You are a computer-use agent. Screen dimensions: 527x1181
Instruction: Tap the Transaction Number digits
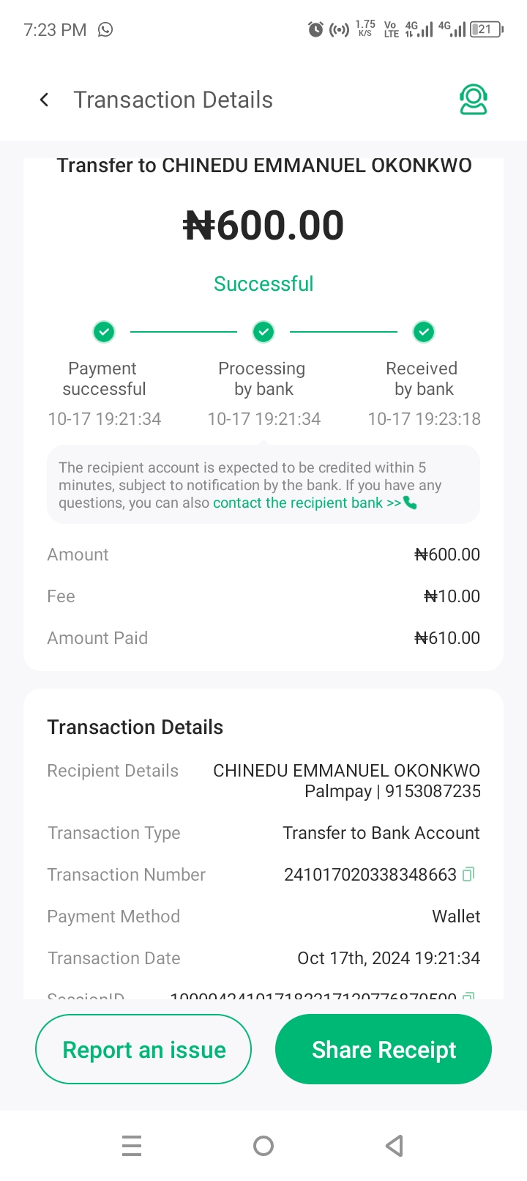(x=370, y=875)
